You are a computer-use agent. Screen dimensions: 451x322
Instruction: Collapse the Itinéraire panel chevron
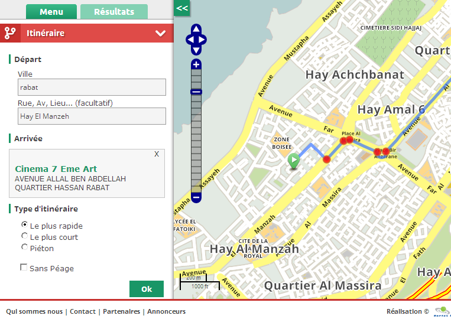click(x=160, y=34)
